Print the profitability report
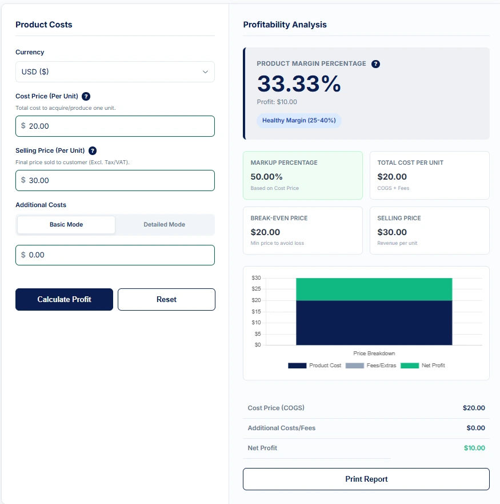 366,479
